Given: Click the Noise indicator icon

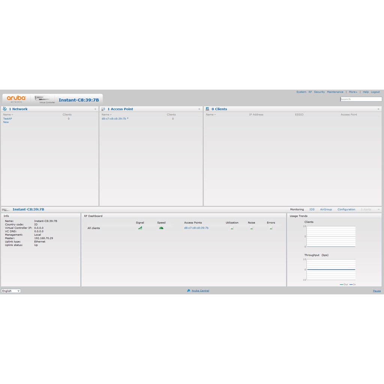Looking at the screenshot, I should pyautogui.click(x=252, y=228).
